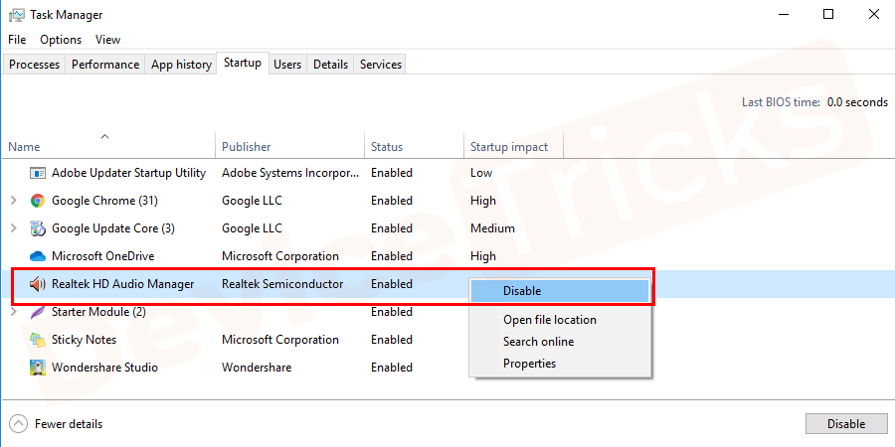Switch to the Processes tab
Screen dimensions: 895x447
[34, 65]
